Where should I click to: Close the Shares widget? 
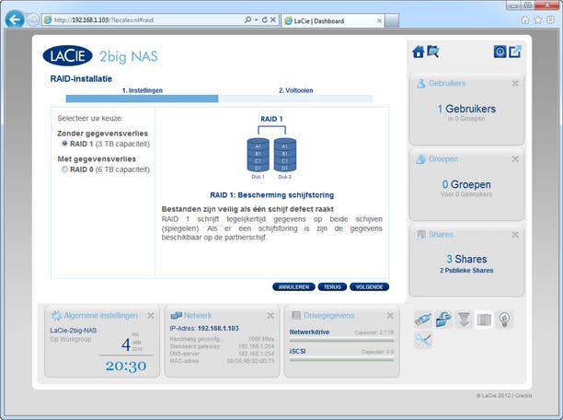coord(515,235)
